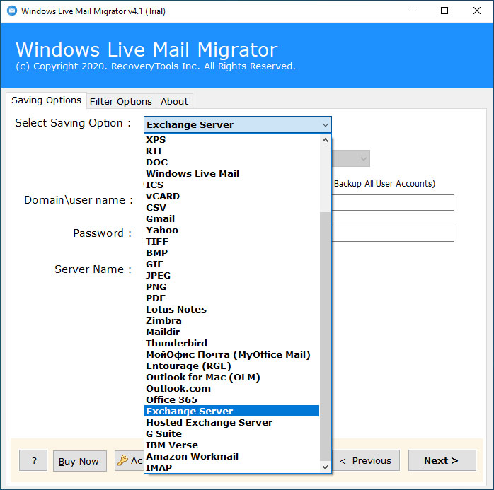Screen dimensions: 494x490
Task: Click the Password input field
Action: [393, 234]
